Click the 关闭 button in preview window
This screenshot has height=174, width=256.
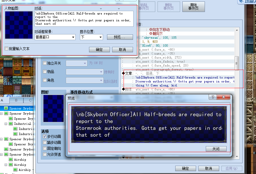pos(216,149)
